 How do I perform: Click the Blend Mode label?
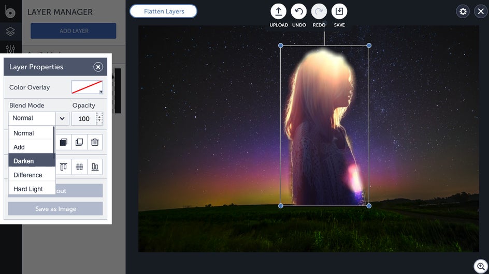click(x=27, y=105)
